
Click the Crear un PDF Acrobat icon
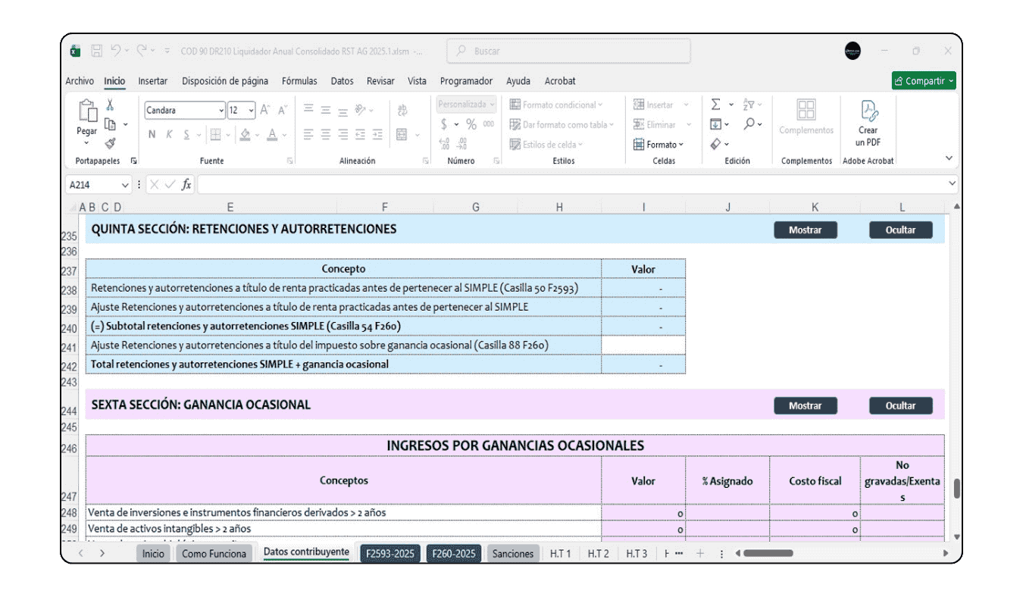868,112
